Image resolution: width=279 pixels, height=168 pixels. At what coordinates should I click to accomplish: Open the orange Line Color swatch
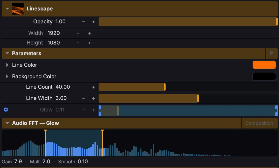coord(264,65)
